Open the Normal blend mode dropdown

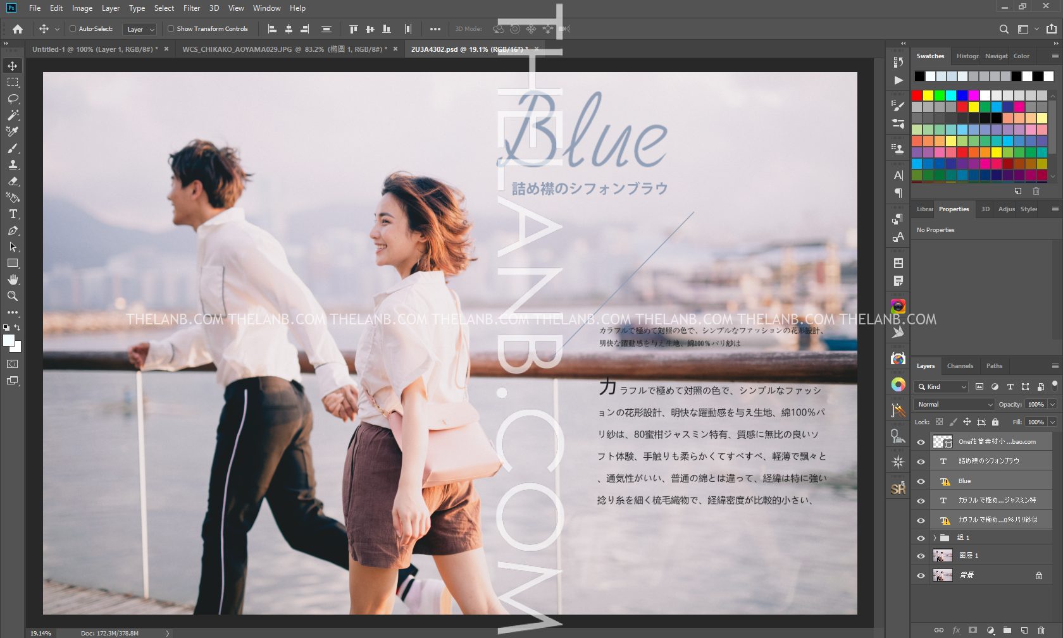point(954,405)
